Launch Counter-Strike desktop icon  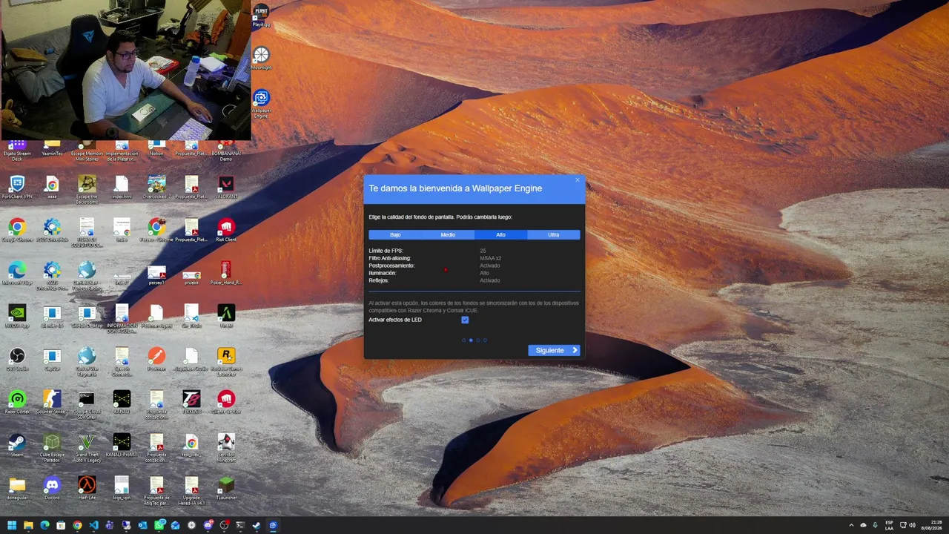52,403
